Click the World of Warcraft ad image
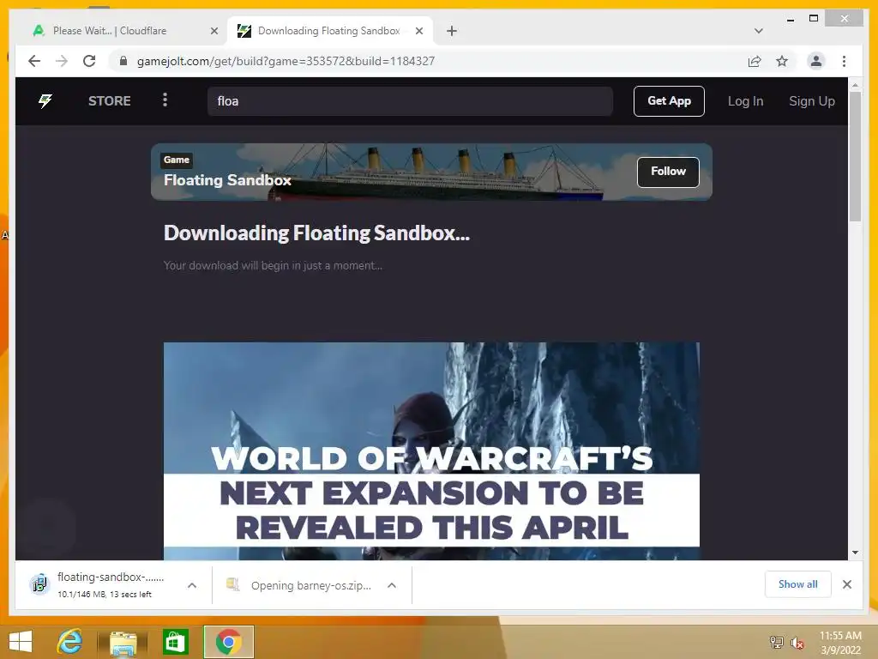The image size is (878, 659). pyautogui.click(x=431, y=451)
